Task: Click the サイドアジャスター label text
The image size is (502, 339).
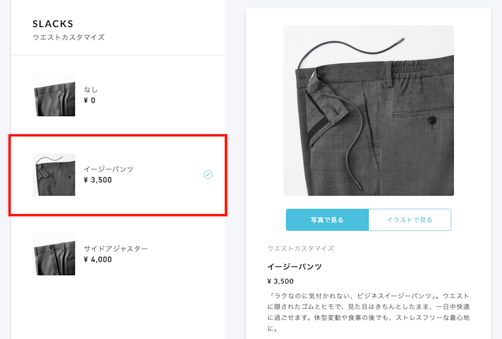Action: (x=116, y=249)
